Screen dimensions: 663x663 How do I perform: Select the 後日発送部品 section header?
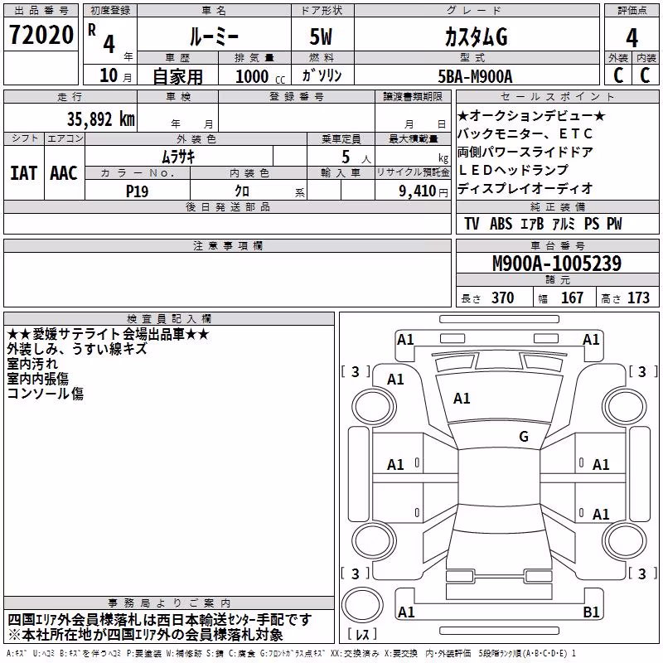click(x=228, y=206)
